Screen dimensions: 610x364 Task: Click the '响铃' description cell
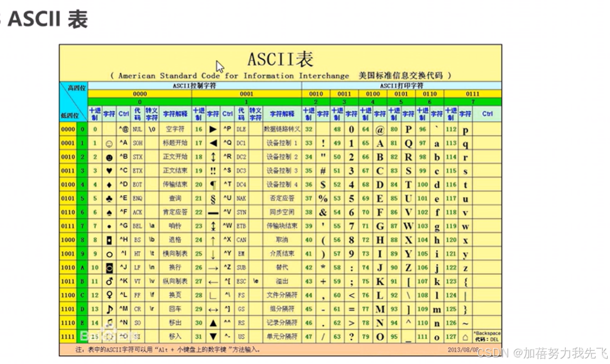[175, 226]
